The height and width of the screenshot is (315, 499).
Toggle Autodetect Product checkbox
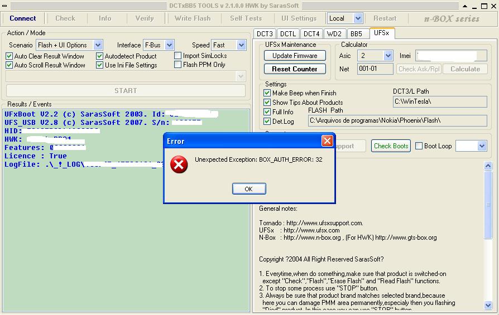tap(99, 56)
